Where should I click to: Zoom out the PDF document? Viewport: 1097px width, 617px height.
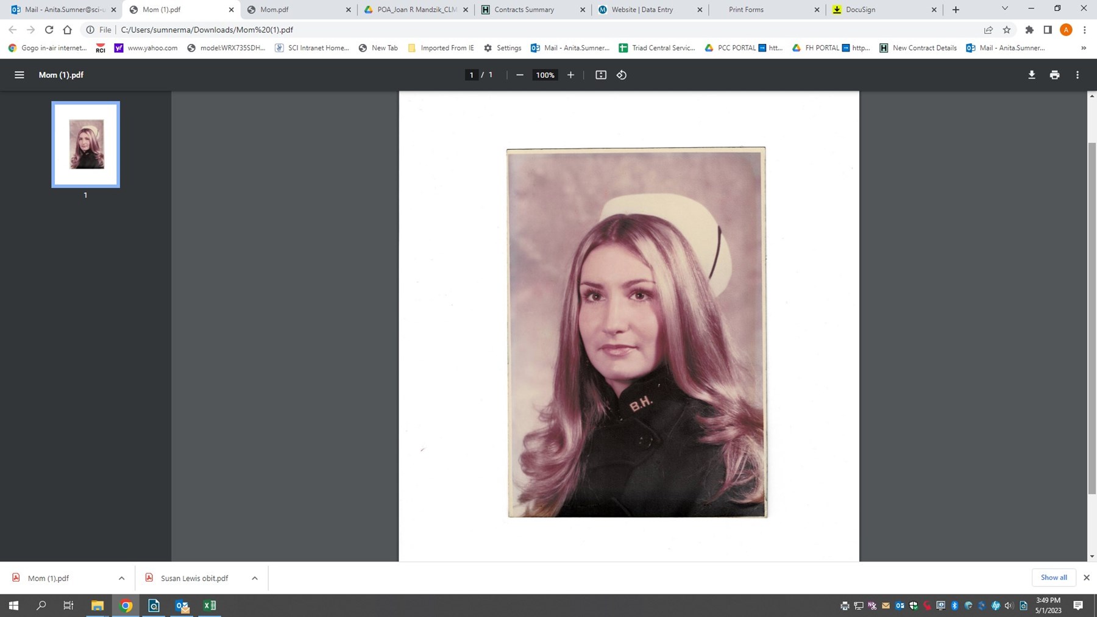(x=519, y=74)
